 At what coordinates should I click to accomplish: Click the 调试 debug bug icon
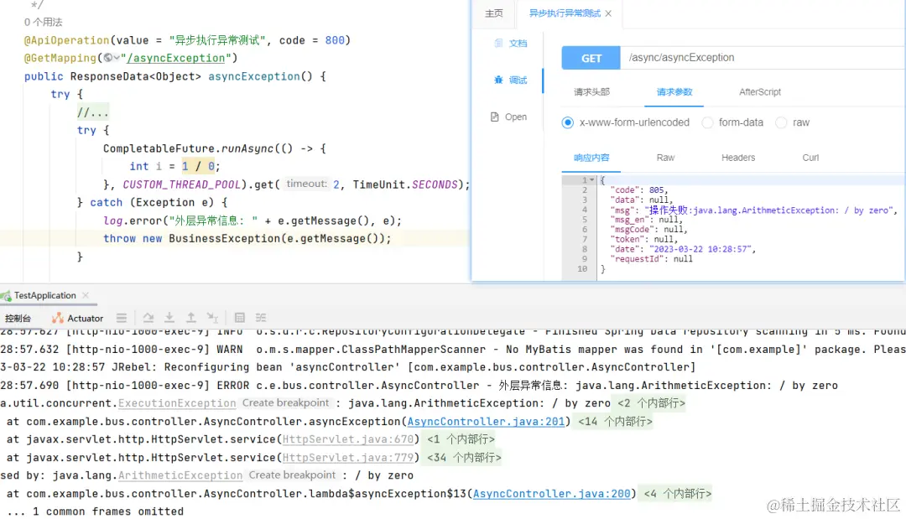pos(498,80)
